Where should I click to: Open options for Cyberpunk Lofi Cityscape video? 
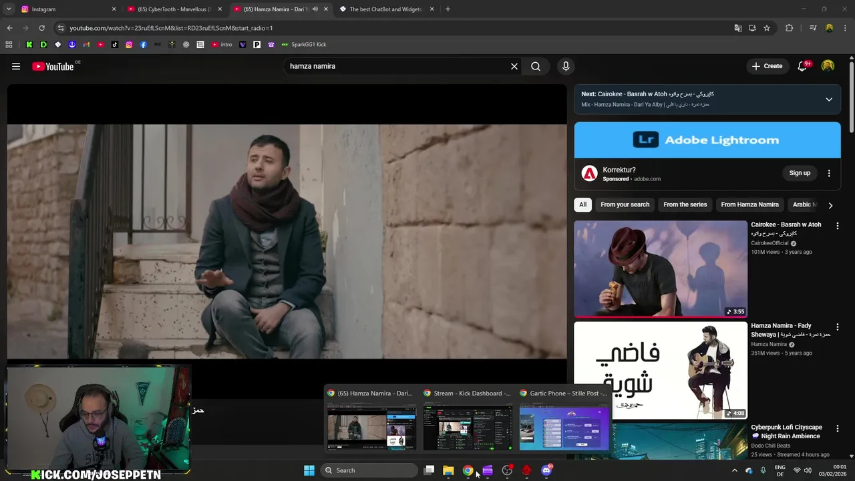pyautogui.click(x=838, y=429)
